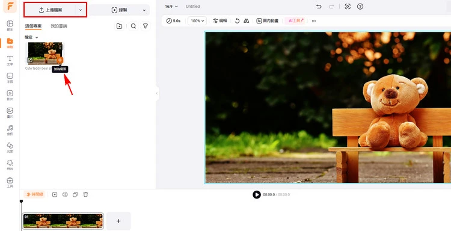Open the Music sidebar panel
Viewport: 451px width, 231px height.
[10, 131]
